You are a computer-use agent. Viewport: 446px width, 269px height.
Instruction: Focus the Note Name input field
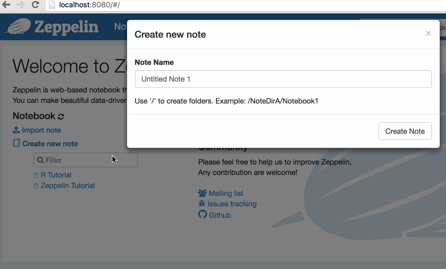(283, 79)
